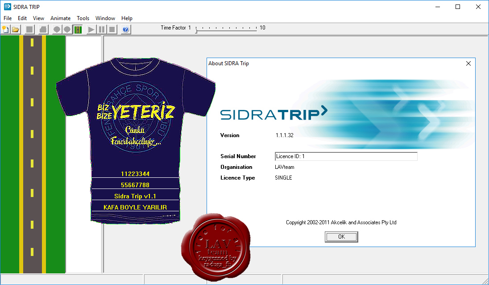
Task: Click the licence type value SINGLE
Action: click(283, 178)
